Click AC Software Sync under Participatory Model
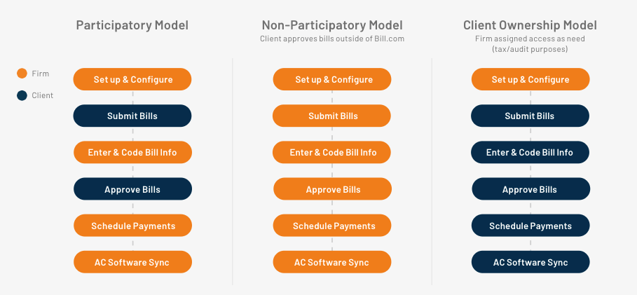637x295 pixels. (132, 262)
